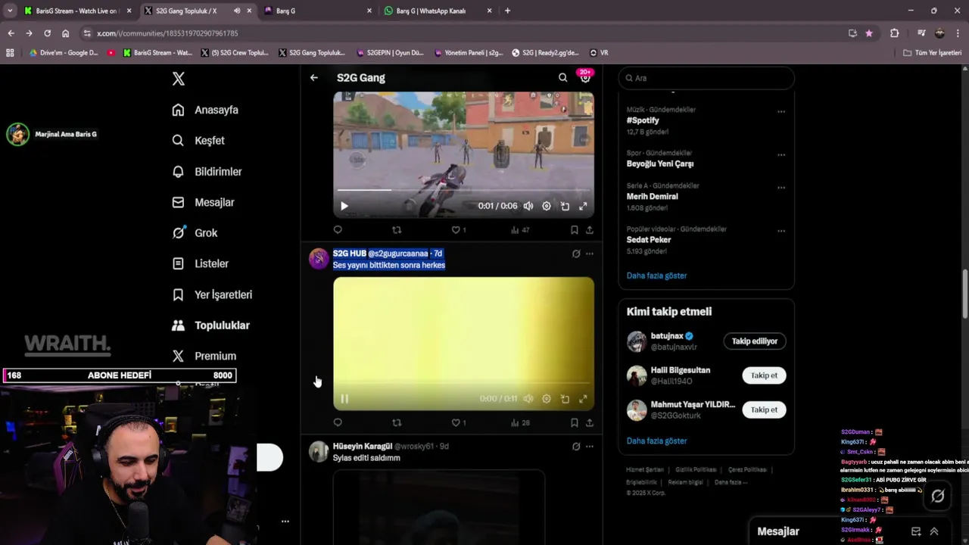Play the first video post
This screenshot has width=969, height=545.
click(x=344, y=206)
